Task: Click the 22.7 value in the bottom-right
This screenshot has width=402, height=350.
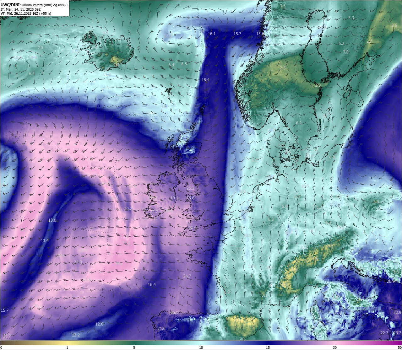Action: point(384,333)
